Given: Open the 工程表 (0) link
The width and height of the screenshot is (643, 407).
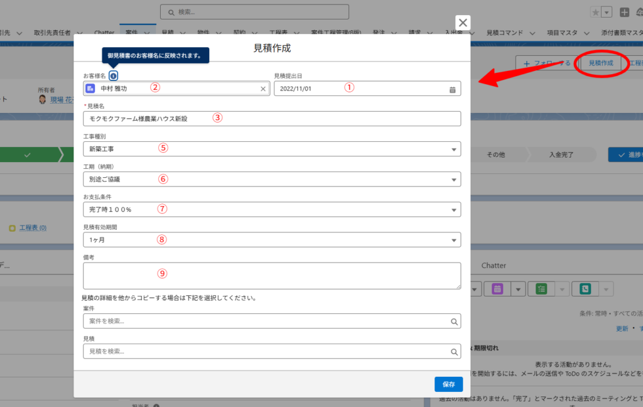Looking at the screenshot, I should coord(33,227).
